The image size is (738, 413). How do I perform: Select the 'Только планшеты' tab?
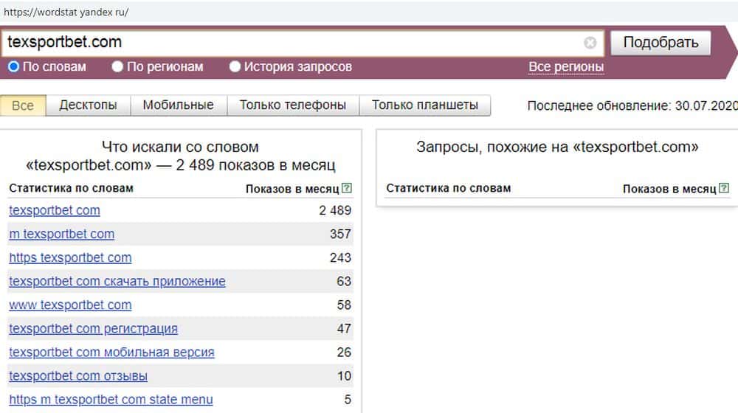click(x=425, y=105)
